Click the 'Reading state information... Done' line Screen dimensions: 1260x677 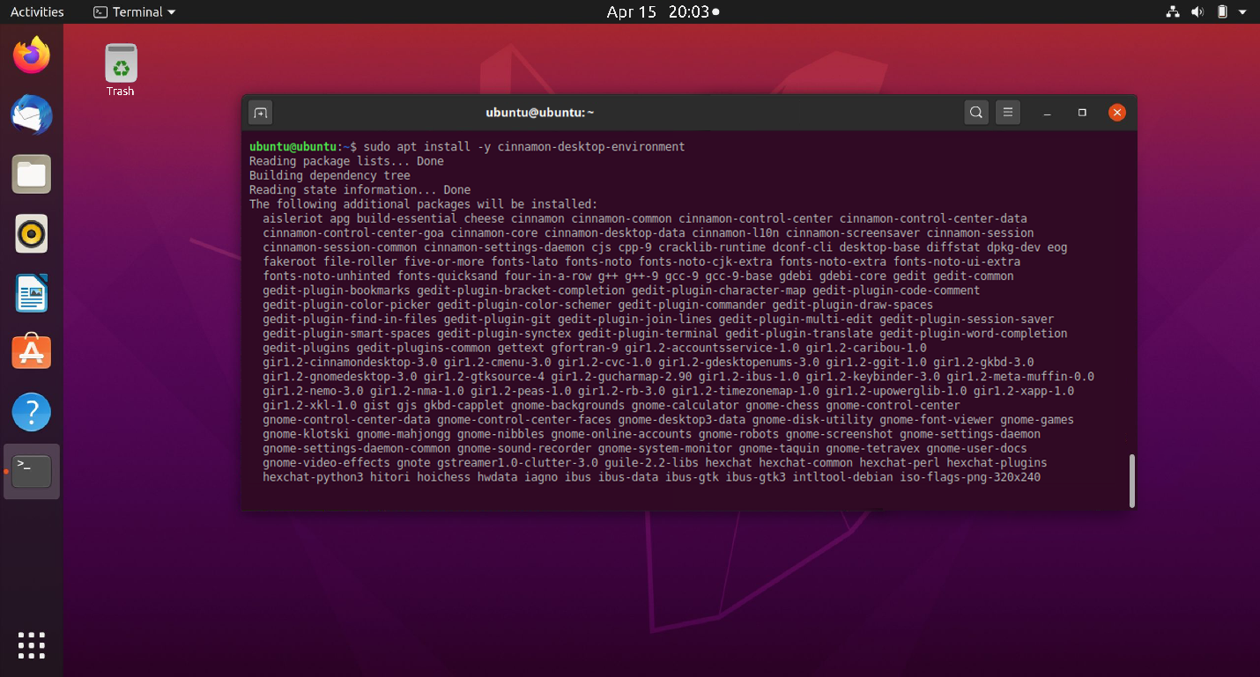coord(359,189)
